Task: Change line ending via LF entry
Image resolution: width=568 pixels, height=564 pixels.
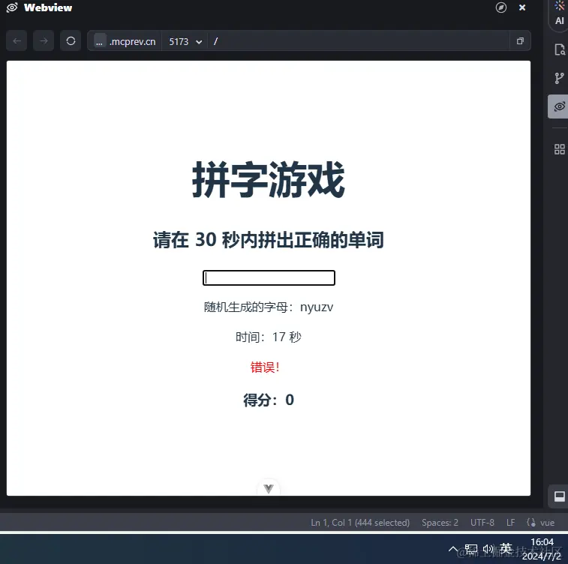Action: (510, 522)
